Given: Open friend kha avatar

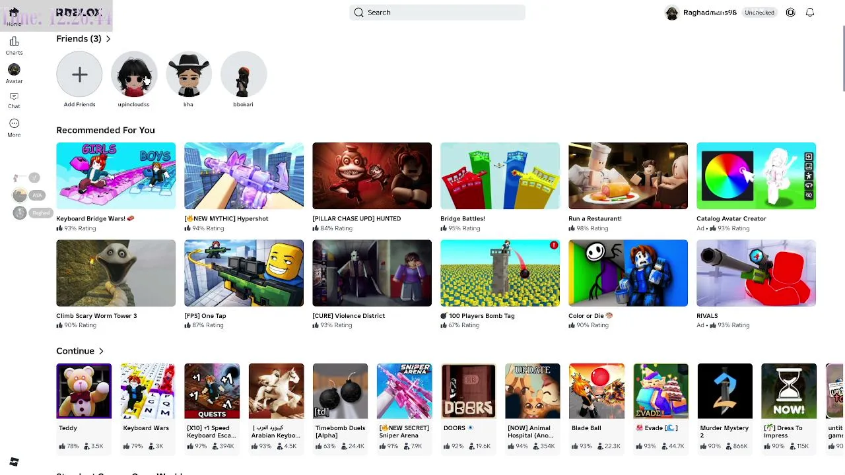Looking at the screenshot, I should point(188,75).
